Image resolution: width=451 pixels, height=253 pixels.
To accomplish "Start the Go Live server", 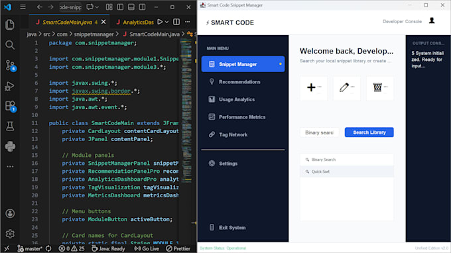I will 147,248.
